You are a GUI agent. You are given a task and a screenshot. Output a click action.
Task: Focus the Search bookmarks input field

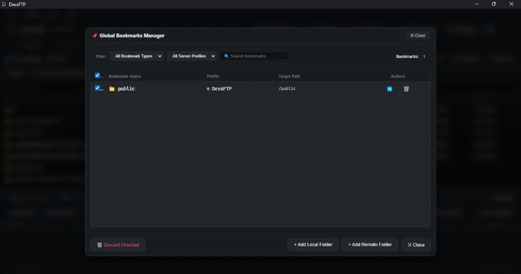point(254,56)
